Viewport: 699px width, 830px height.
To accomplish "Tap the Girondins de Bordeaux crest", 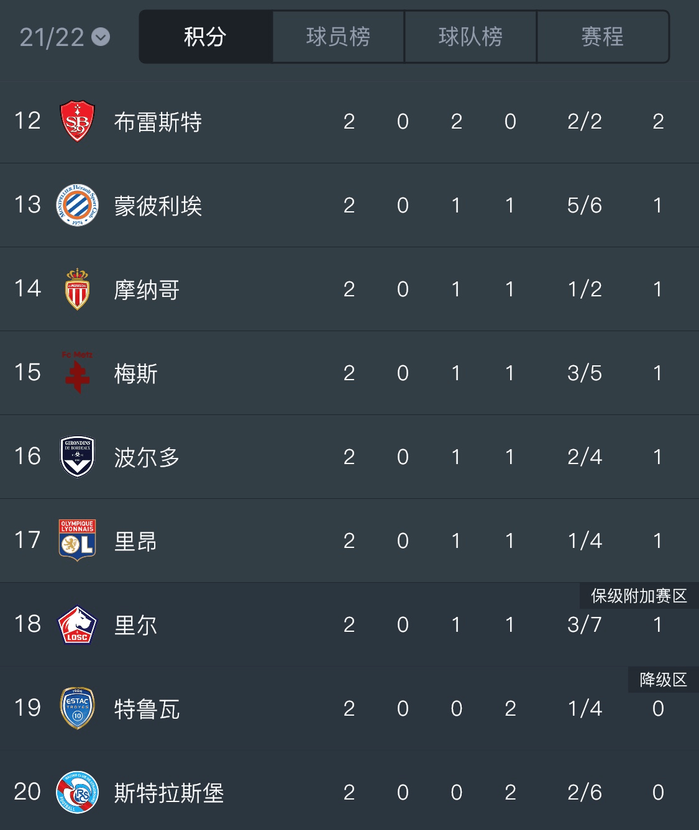I will [77, 457].
